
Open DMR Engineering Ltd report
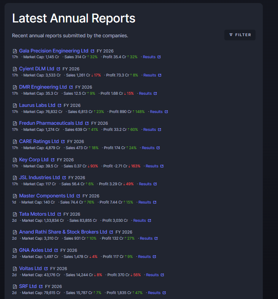[x=43, y=87]
